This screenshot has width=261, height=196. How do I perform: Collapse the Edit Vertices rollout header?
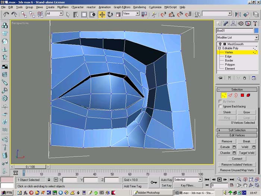point(237,135)
